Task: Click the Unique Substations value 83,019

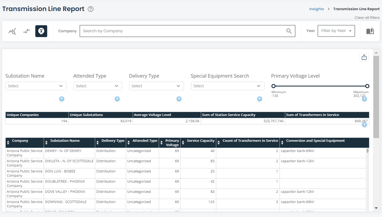Action: [126, 121]
